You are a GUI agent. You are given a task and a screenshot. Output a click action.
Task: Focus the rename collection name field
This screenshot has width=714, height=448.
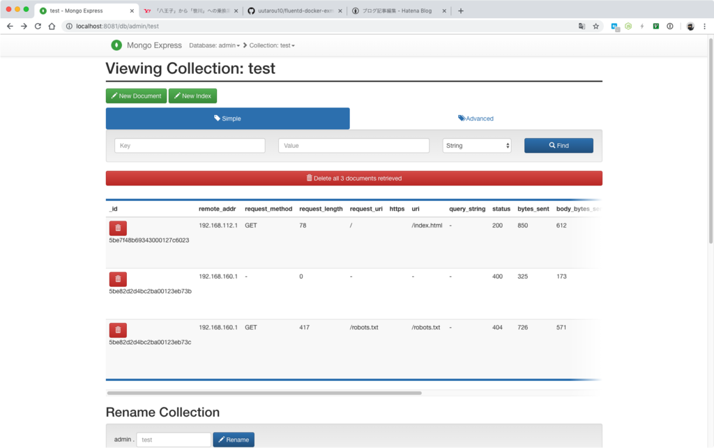click(174, 440)
